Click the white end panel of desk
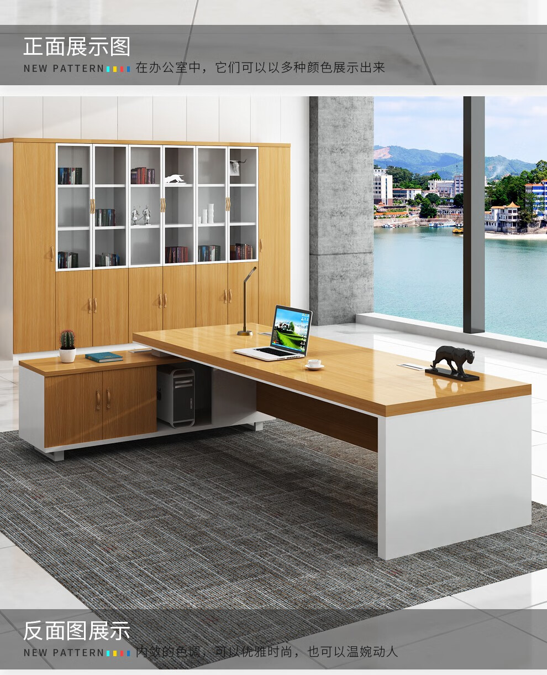This screenshot has height=675, width=547. point(454,476)
